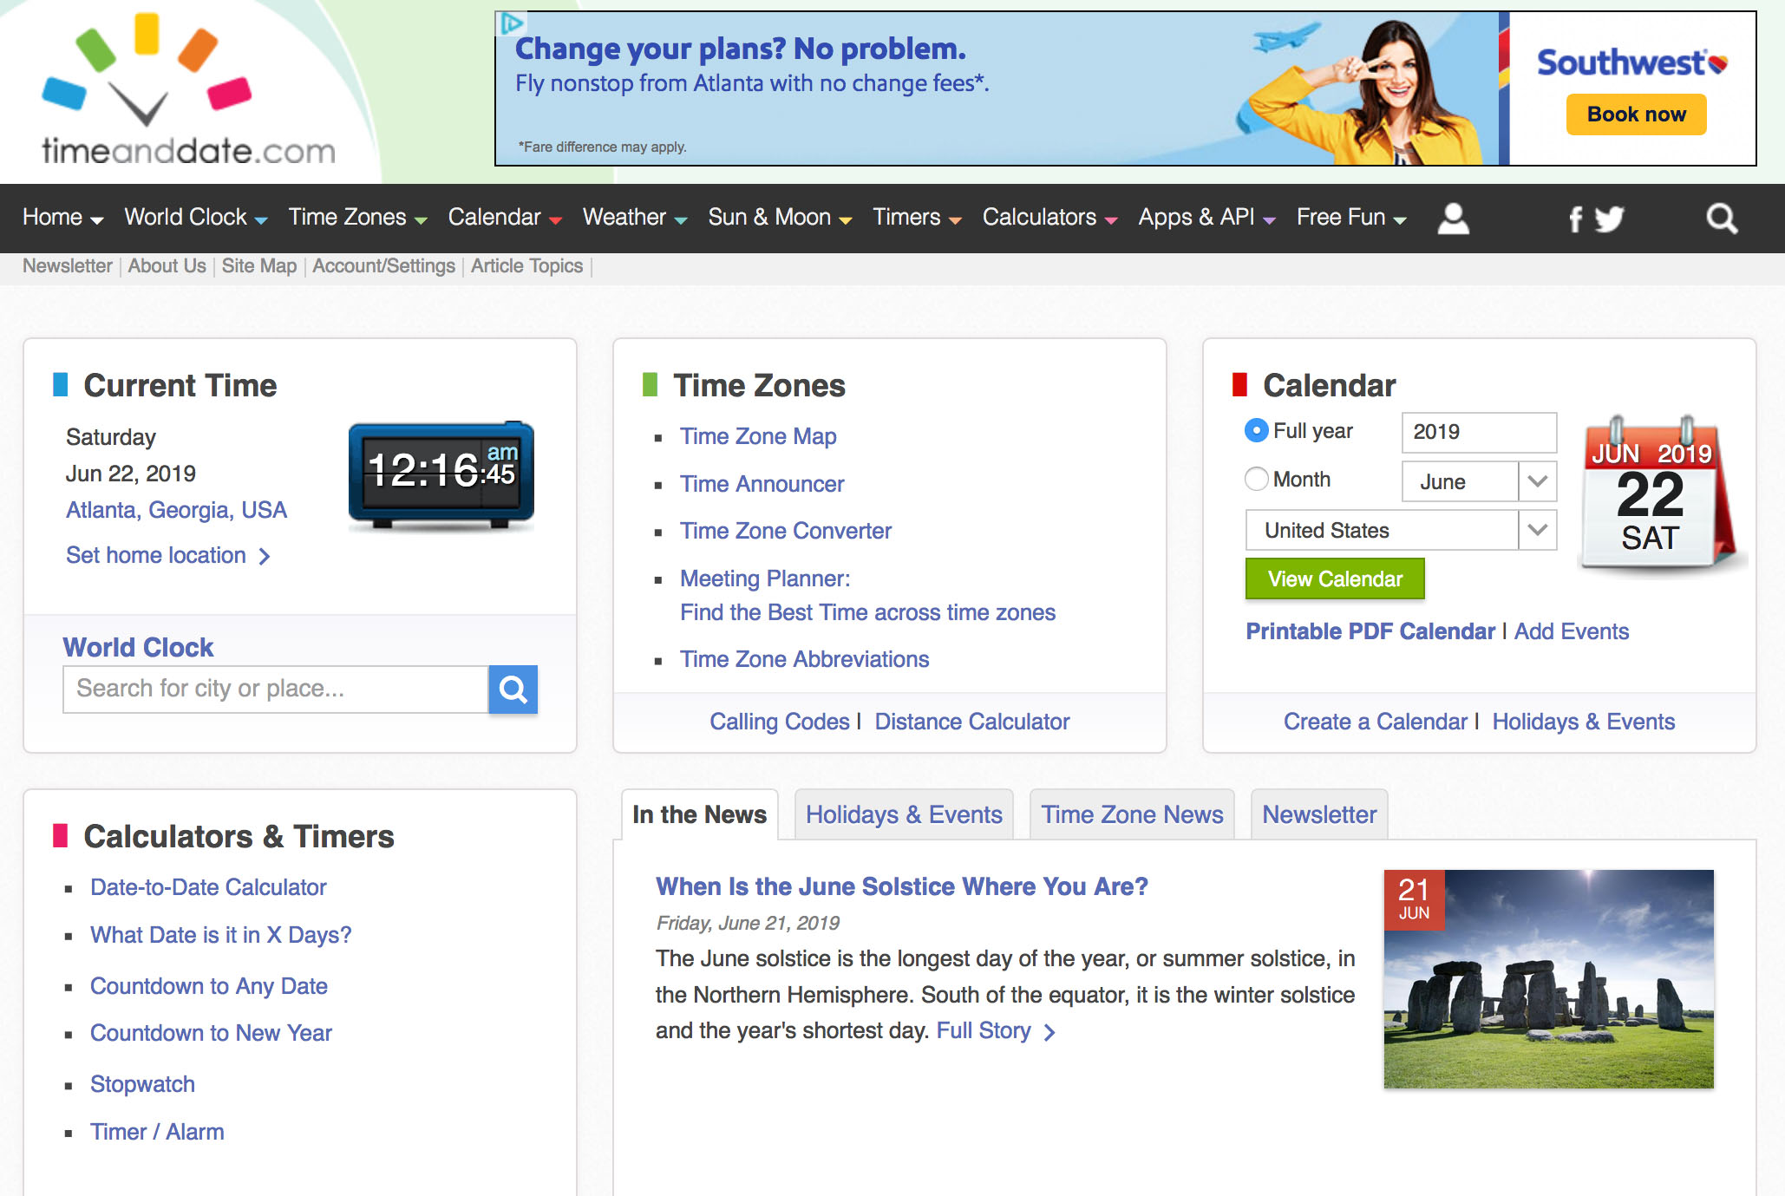The height and width of the screenshot is (1196, 1785).
Task: Open the United States country dropdown
Action: 1401,530
